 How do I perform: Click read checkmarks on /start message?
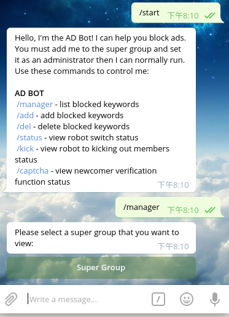point(210,15)
